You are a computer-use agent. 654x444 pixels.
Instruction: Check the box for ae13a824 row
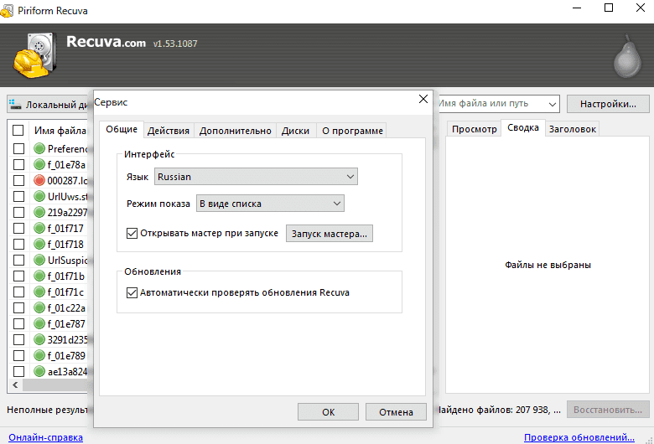(18, 371)
